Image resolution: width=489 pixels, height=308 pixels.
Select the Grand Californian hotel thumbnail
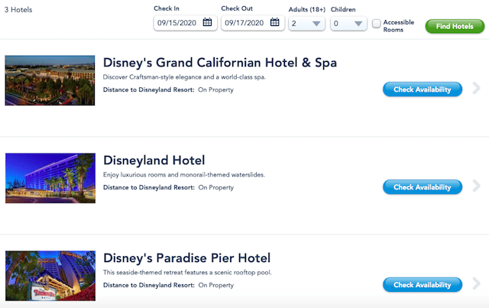point(50,80)
